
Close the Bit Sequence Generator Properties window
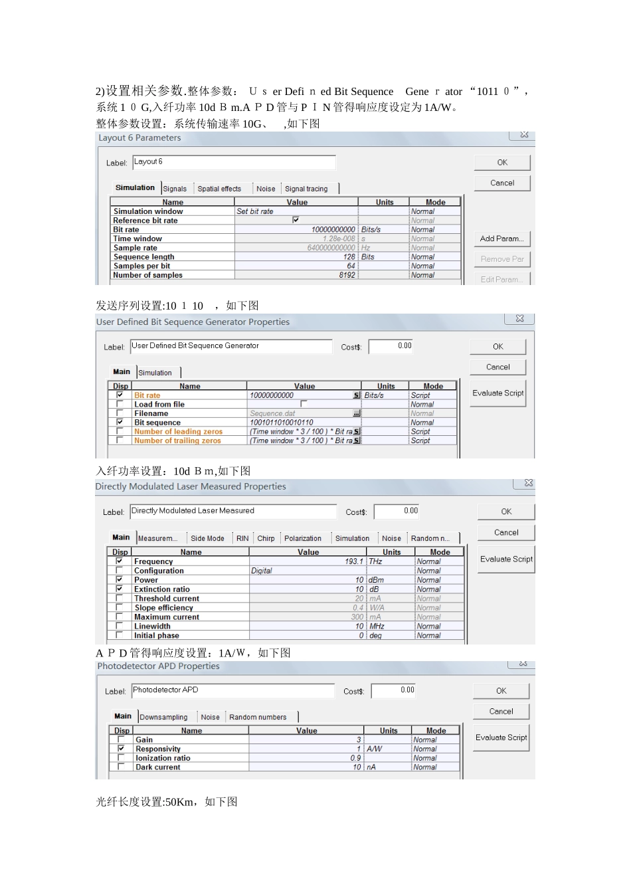(519, 319)
